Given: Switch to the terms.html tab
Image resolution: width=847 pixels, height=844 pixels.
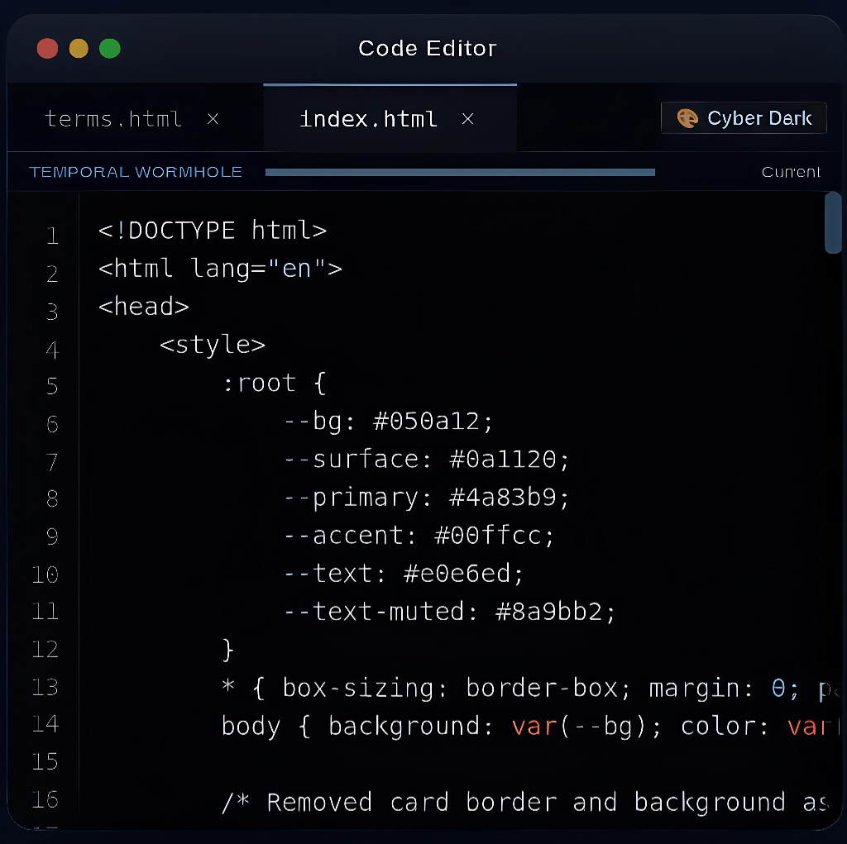Looking at the screenshot, I should point(112,119).
